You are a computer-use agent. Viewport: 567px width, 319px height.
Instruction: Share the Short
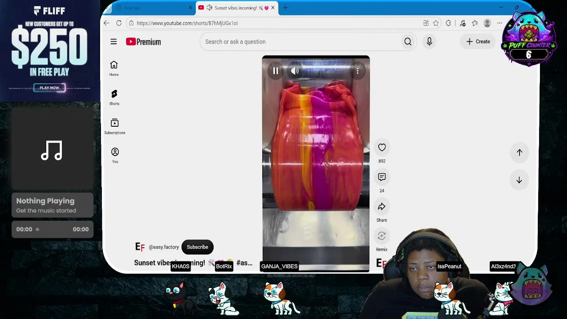pyautogui.click(x=382, y=207)
